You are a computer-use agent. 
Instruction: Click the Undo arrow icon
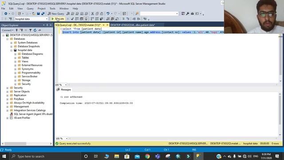108,14
